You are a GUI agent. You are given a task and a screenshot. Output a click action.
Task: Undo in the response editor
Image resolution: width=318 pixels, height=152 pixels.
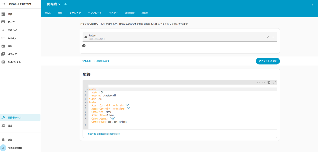coord(258,82)
